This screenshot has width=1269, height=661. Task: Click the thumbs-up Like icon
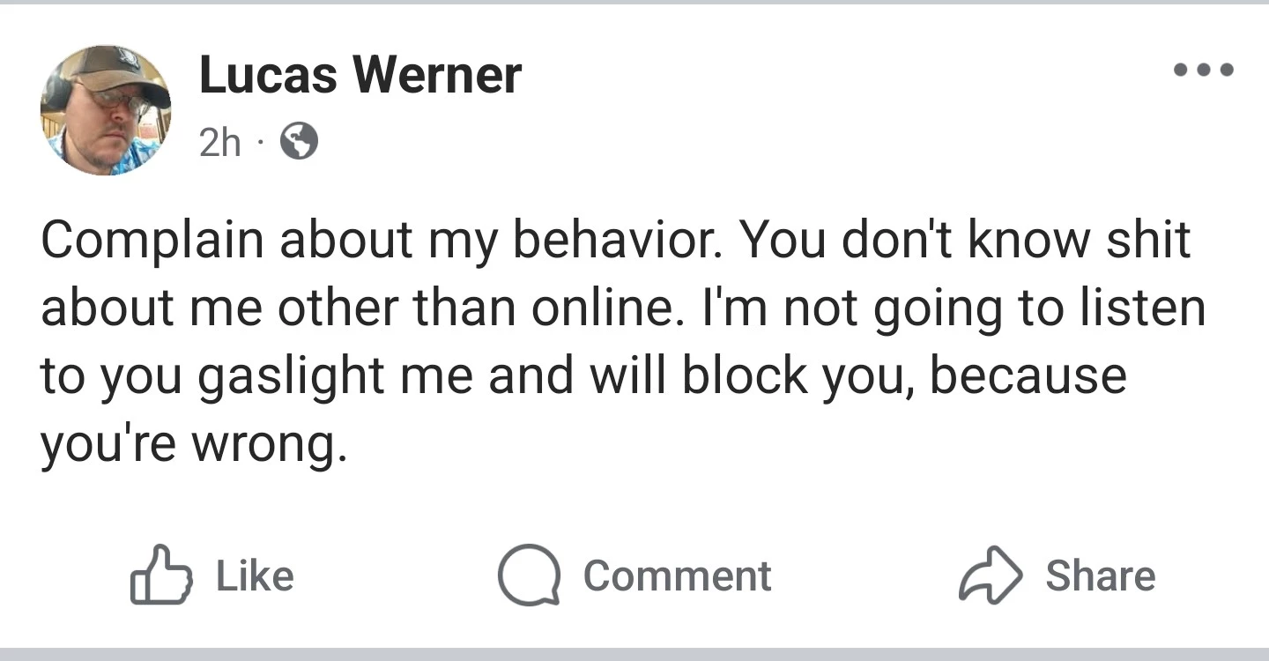[160, 576]
